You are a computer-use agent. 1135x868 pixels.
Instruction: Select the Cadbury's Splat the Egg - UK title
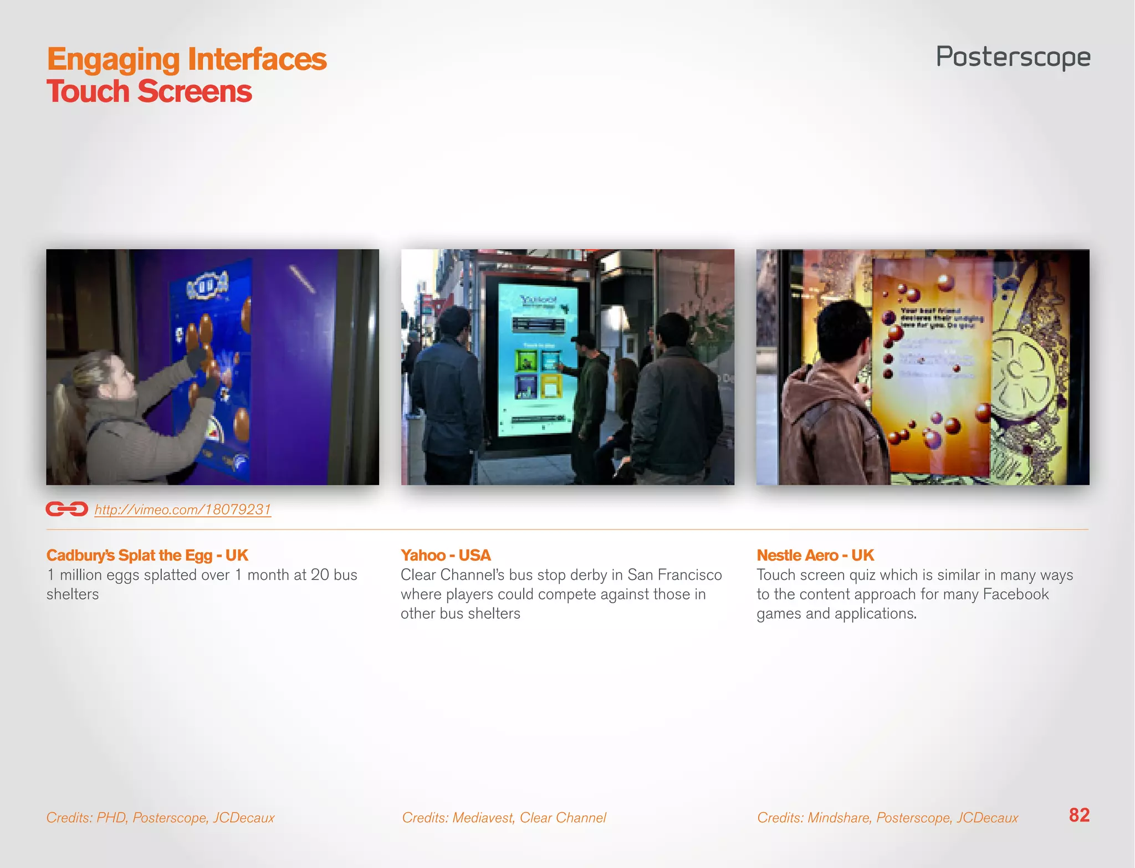point(147,555)
